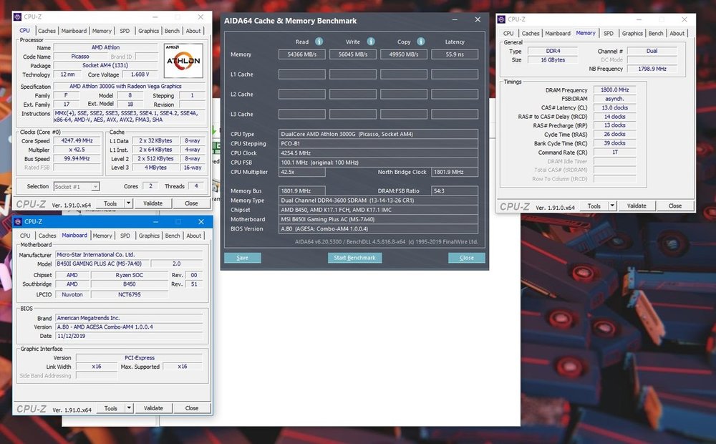This screenshot has height=444, width=716.
Task: Click CPU-Z app icon in top-left window title
Action: click(x=17, y=17)
